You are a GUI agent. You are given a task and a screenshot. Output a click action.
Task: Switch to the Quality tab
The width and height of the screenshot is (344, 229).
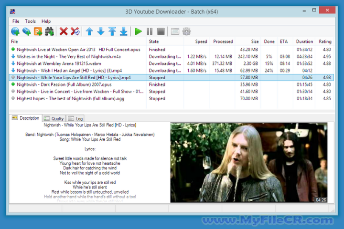coord(54,118)
